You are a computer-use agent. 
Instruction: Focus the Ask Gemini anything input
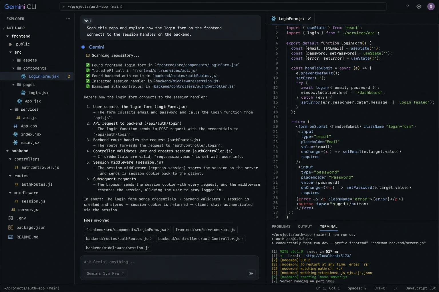pos(169,262)
